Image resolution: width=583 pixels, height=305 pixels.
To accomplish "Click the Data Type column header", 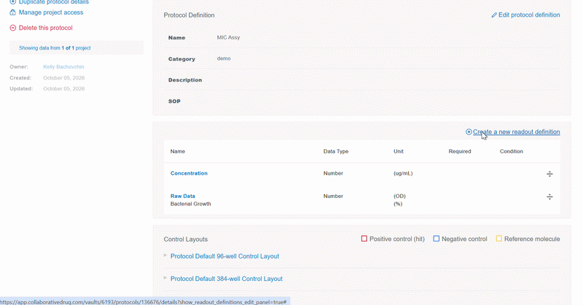I will coord(336,151).
